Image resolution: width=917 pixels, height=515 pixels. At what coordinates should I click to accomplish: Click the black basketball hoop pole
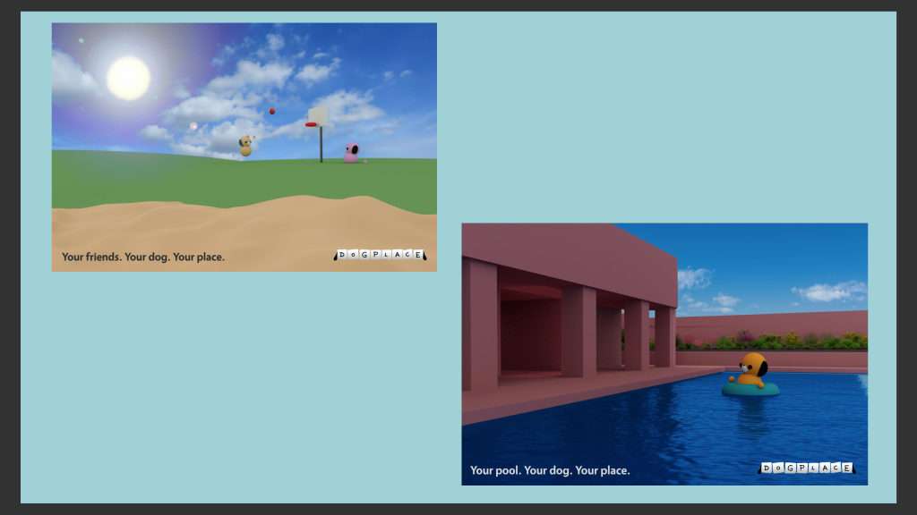click(321, 145)
